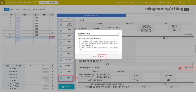The width and height of the screenshot is (196, 92).
Task: Click scroll-up arrow of category list scrollbar
Action: 75,19
